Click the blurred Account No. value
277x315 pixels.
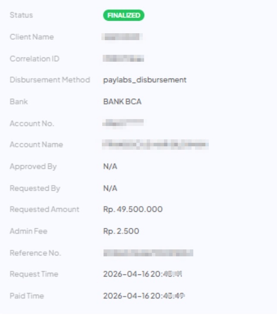(x=123, y=123)
